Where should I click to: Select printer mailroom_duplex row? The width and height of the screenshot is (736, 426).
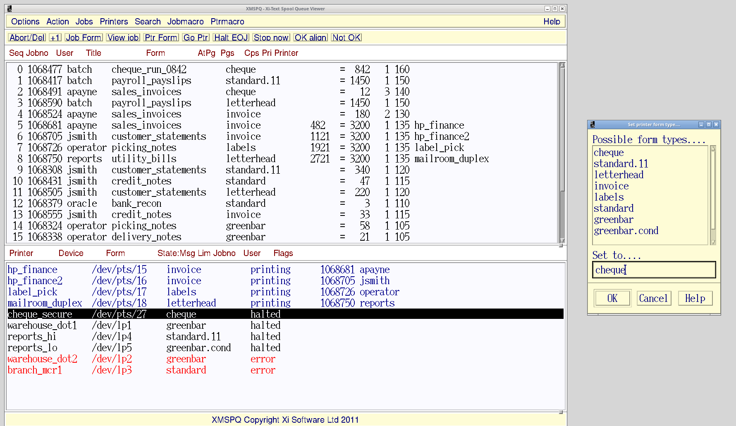coord(285,303)
